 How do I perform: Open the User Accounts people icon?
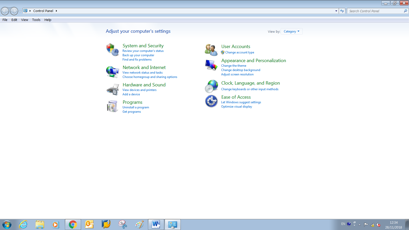click(211, 50)
